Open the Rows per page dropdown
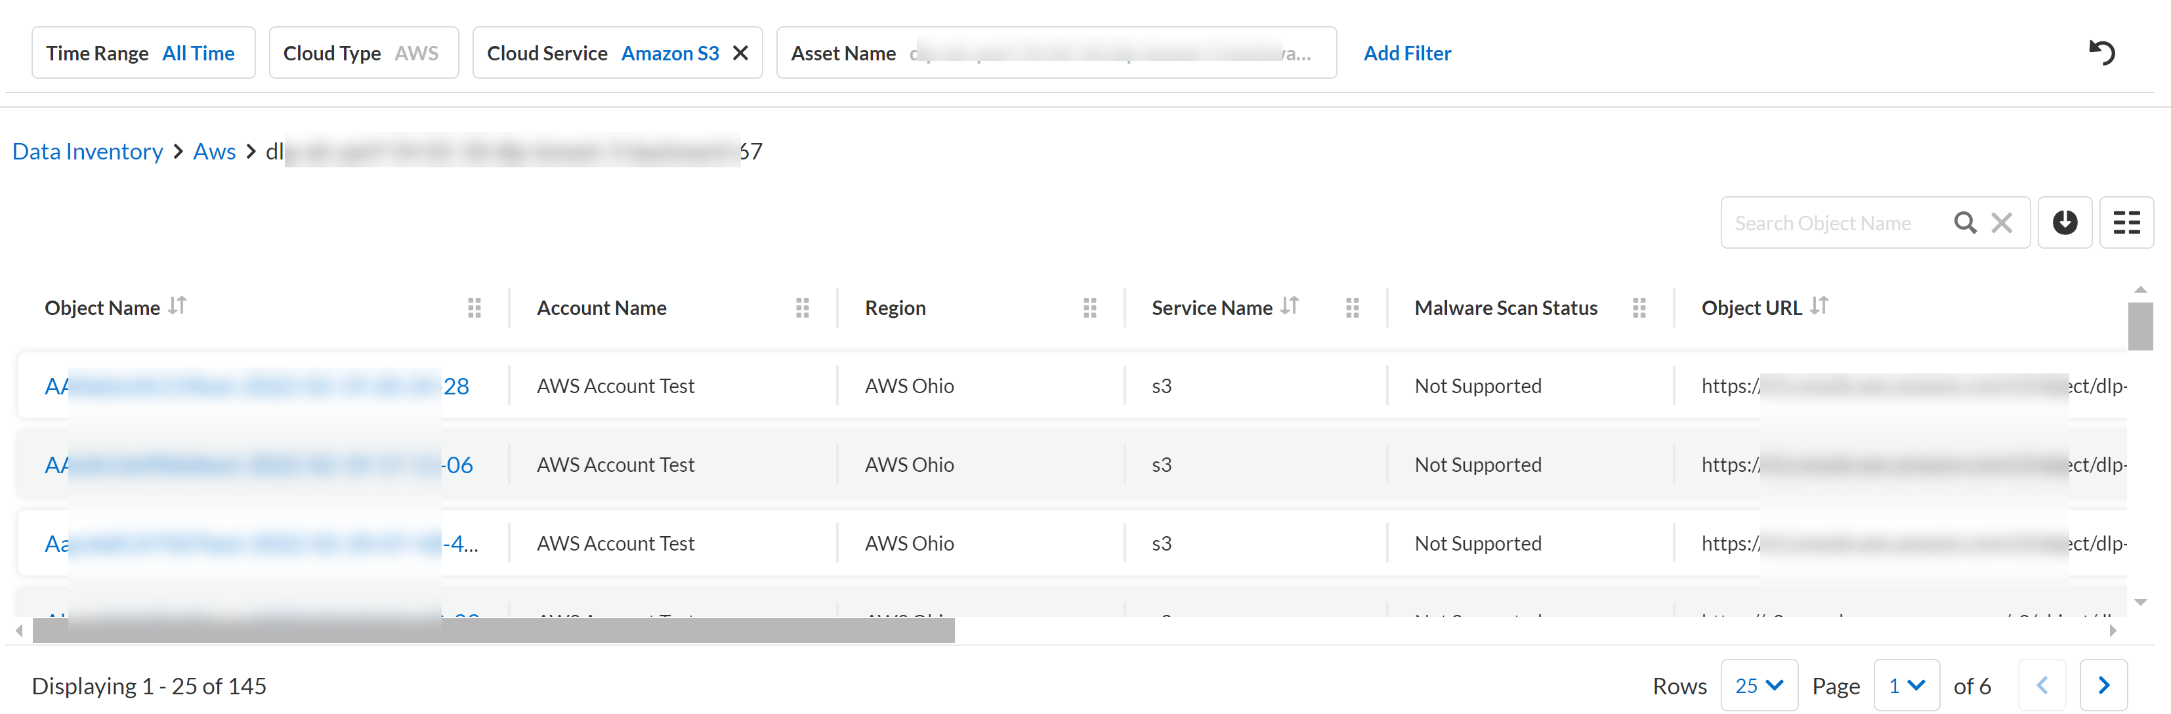Image resolution: width=2171 pixels, height=714 pixels. pos(1759,685)
